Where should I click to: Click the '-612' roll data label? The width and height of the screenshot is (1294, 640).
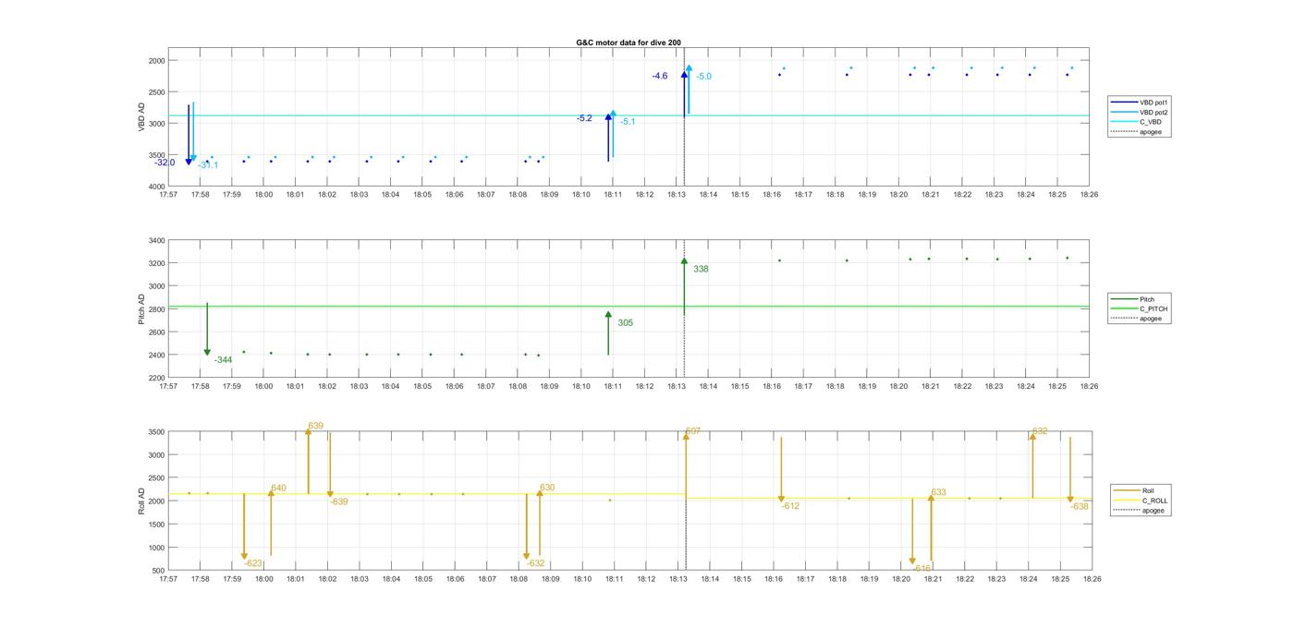click(790, 506)
